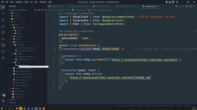This screenshot has height=110, width=197.
Task: Click the jsonplaceholder post URL on line 17
Action: [110, 77]
